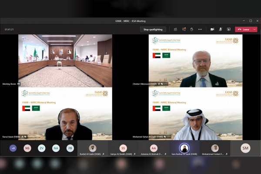Unmute the microphone
Screen dimensions: 261x174
point(221,30)
